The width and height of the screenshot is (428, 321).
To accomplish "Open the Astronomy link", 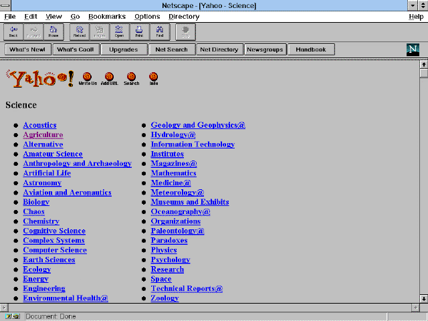I will point(42,183).
